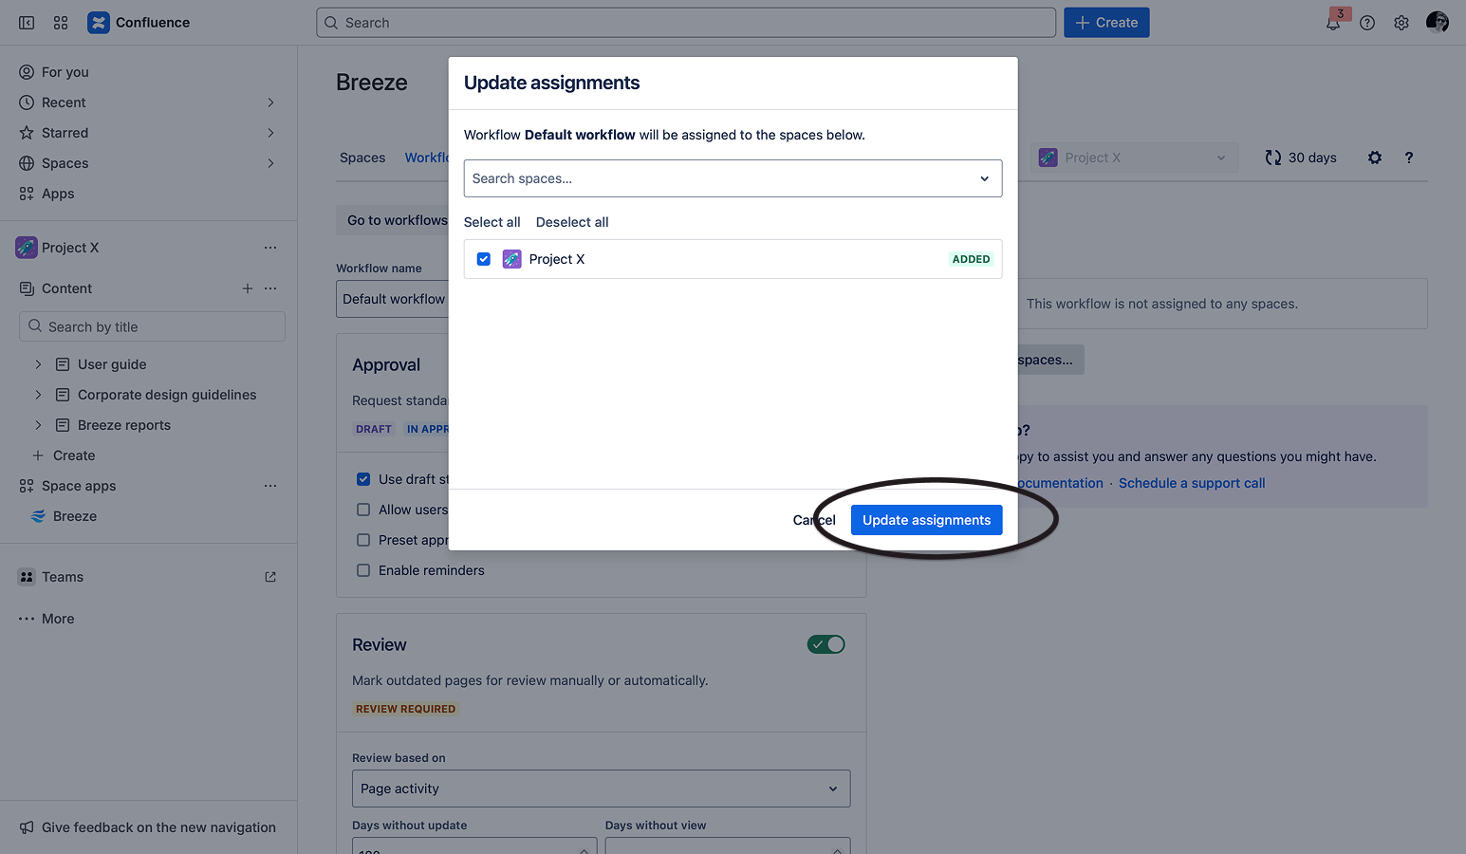1466x854 pixels.
Task: Enable reminders checkbox in Approval section
Action: coord(363,570)
